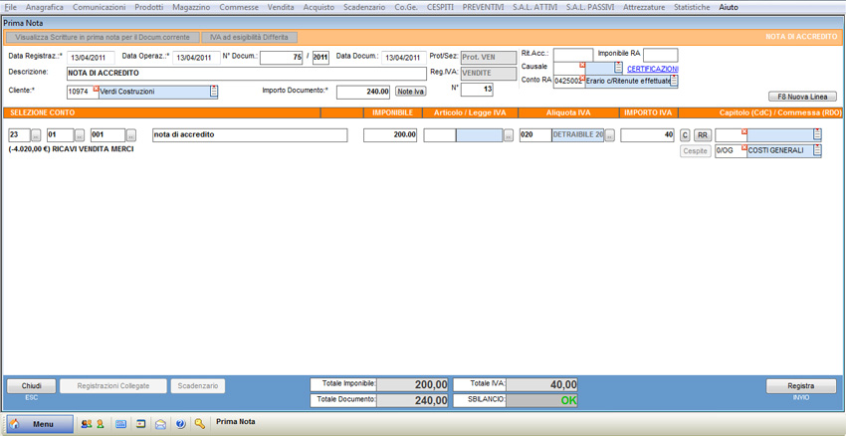Click the Note Iva button
The height and width of the screenshot is (436, 846).
pyautogui.click(x=410, y=92)
